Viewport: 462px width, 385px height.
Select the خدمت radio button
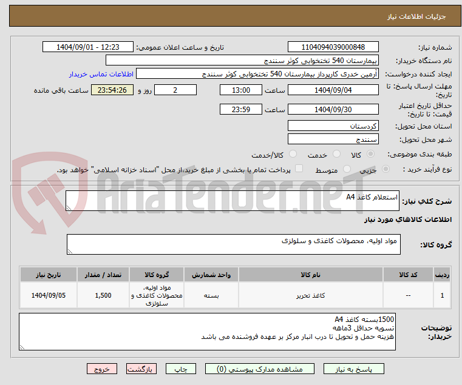[336, 154]
